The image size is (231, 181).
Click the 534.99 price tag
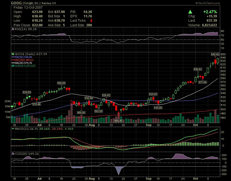[x=27, y=92]
